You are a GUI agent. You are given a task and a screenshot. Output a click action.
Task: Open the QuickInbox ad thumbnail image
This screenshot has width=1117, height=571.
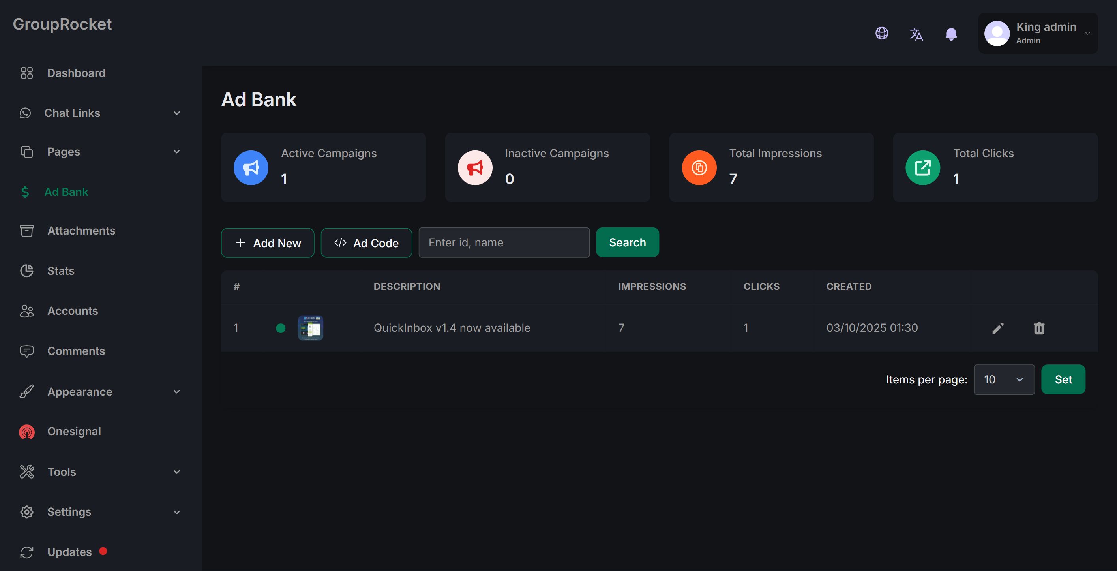coord(311,328)
